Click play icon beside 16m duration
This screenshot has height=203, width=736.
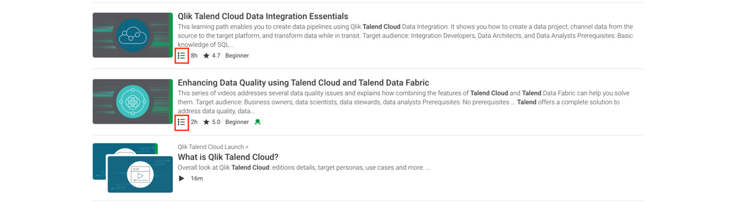181,178
